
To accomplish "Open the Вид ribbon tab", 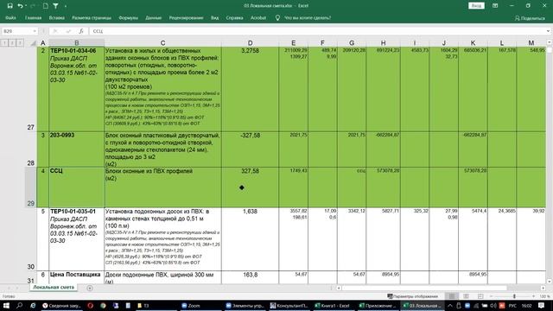I will [215, 17].
